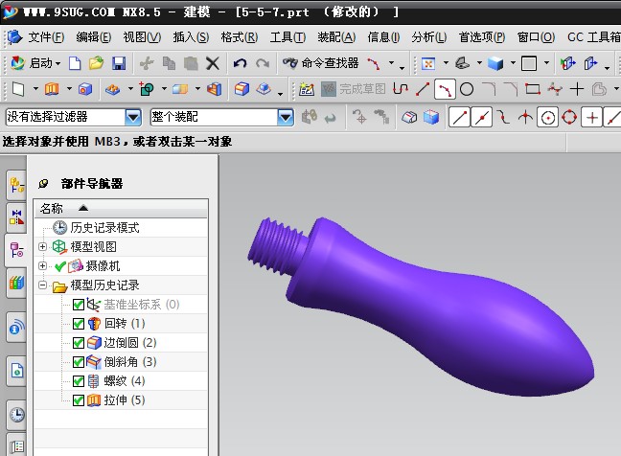Select the Circle sketch tool
The width and height of the screenshot is (621, 456).
point(467,89)
